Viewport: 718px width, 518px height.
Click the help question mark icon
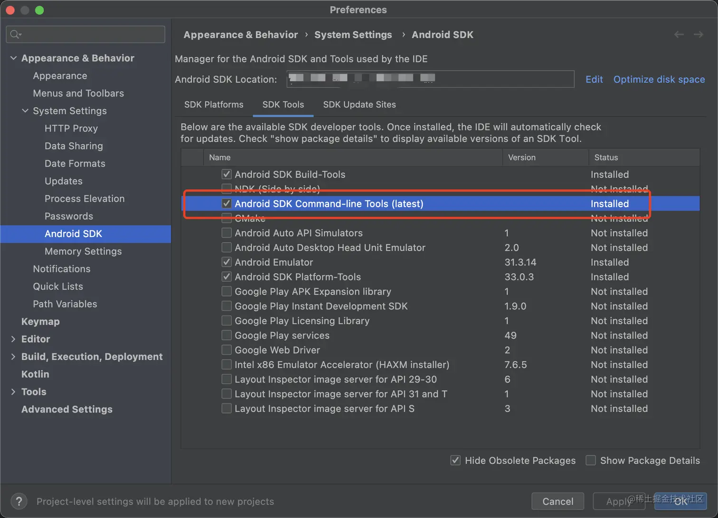pos(19,501)
